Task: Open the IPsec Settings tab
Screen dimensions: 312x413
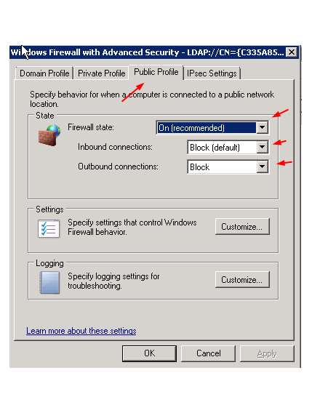Action: (212, 73)
